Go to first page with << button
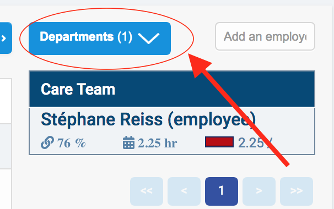334x209 pixels. [x=147, y=191]
